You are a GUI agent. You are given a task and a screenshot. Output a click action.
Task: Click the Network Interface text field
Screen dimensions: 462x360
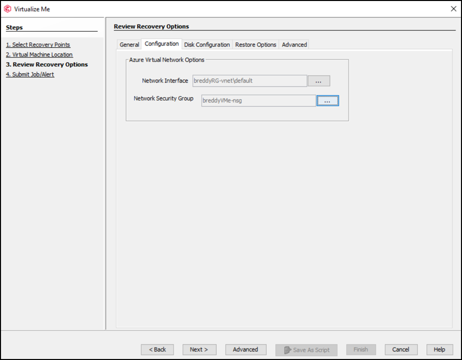coord(249,81)
